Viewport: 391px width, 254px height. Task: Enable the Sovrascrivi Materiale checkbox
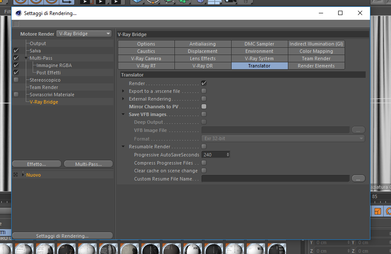tap(16, 94)
